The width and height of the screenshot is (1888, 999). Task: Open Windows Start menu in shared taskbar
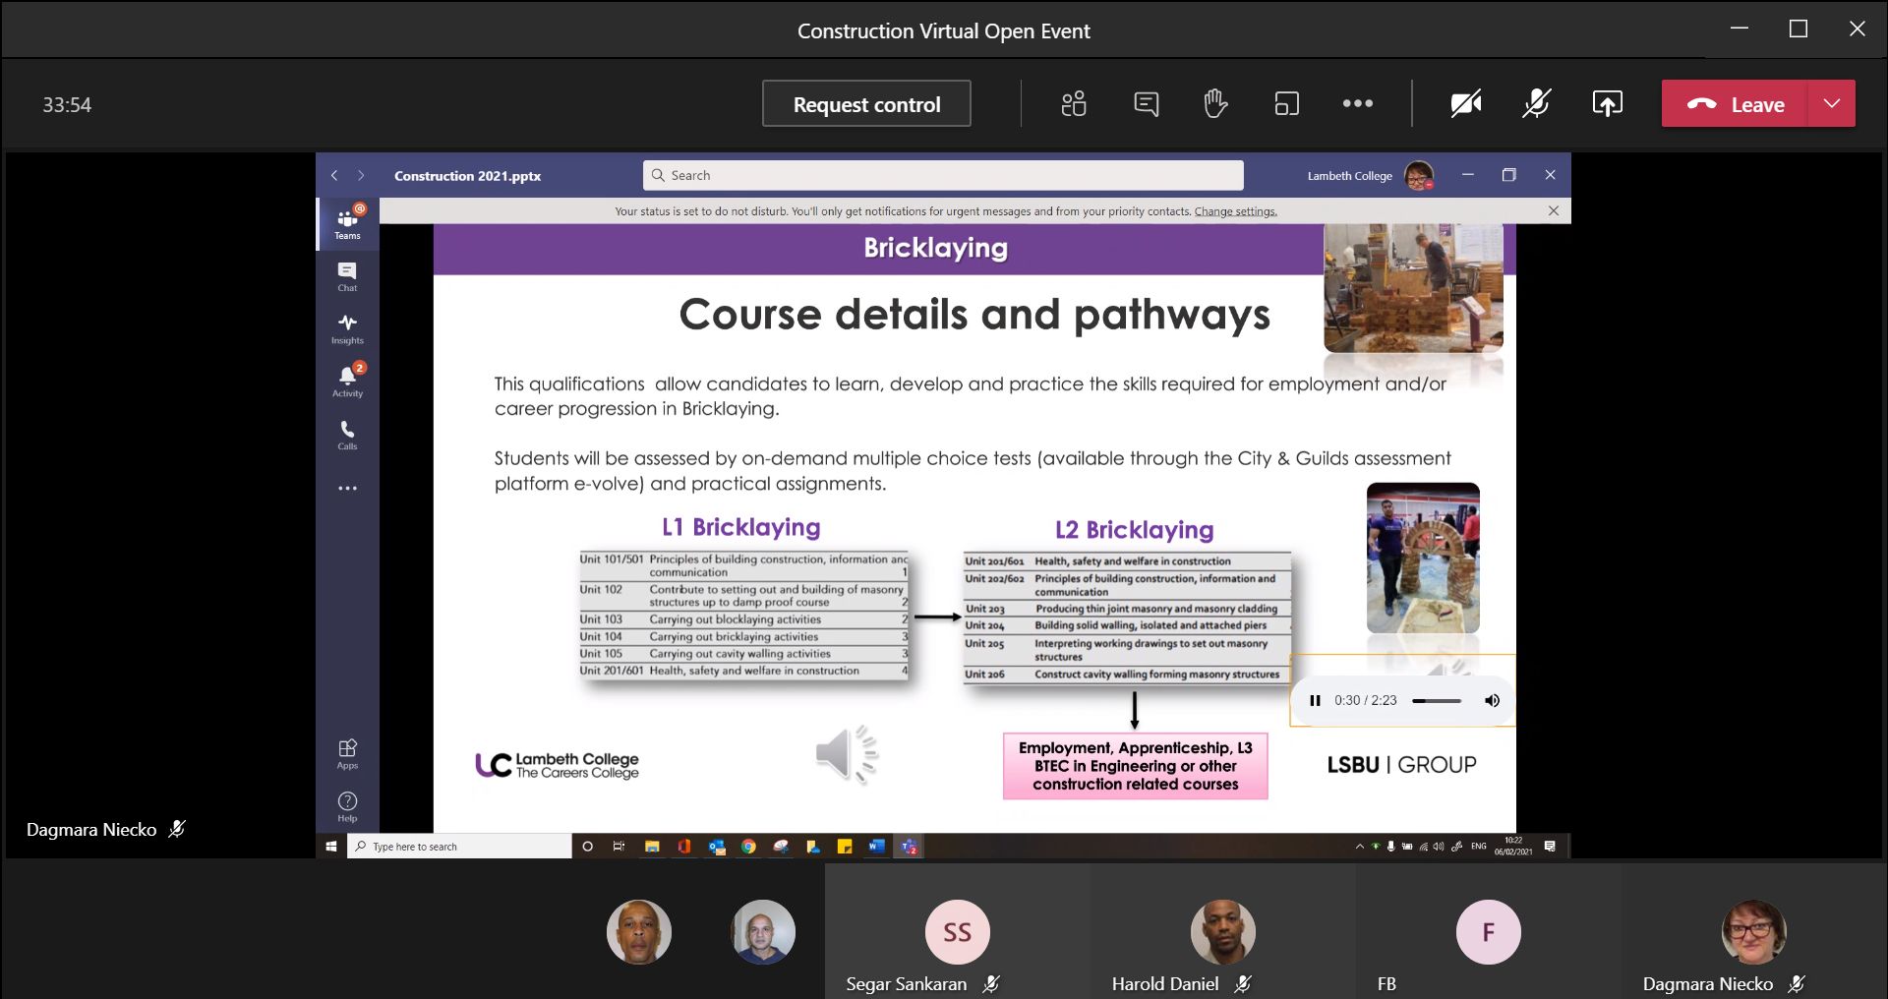click(331, 846)
